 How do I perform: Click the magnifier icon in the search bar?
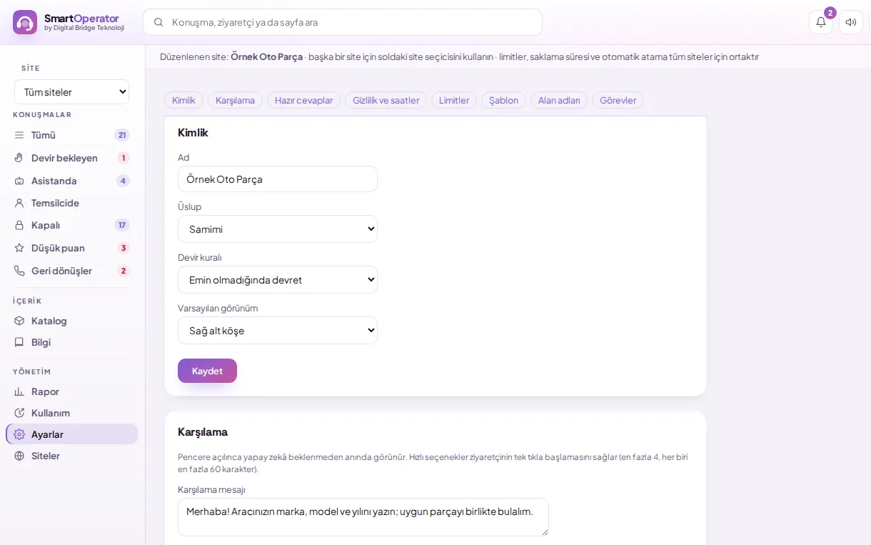click(x=158, y=22)
